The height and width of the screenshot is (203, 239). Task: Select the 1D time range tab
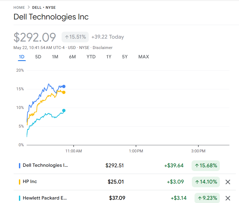tap(22, 57)
